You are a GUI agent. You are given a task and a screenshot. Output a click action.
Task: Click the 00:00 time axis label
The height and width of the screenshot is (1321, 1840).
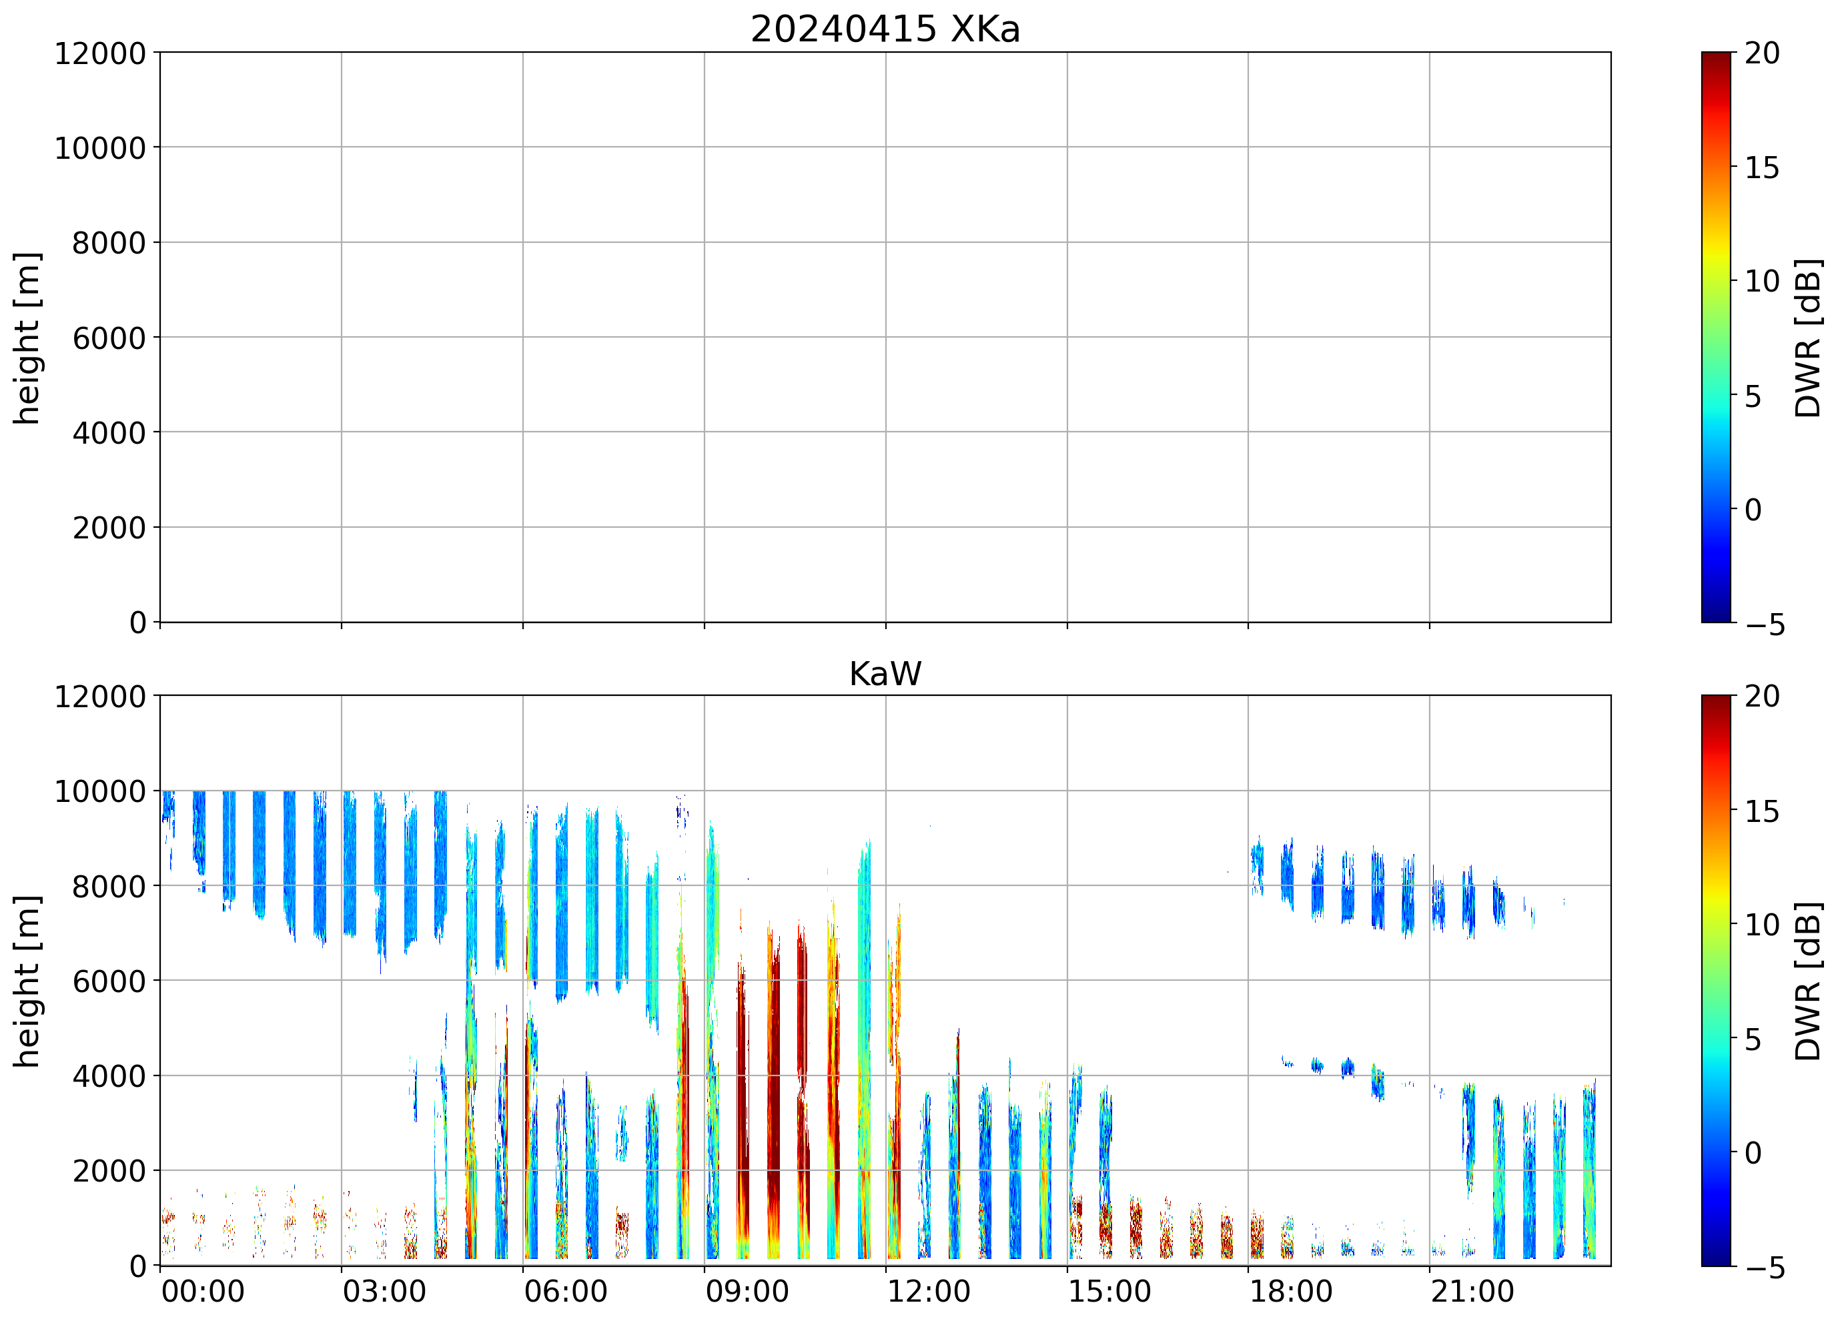coord(203,1292)
